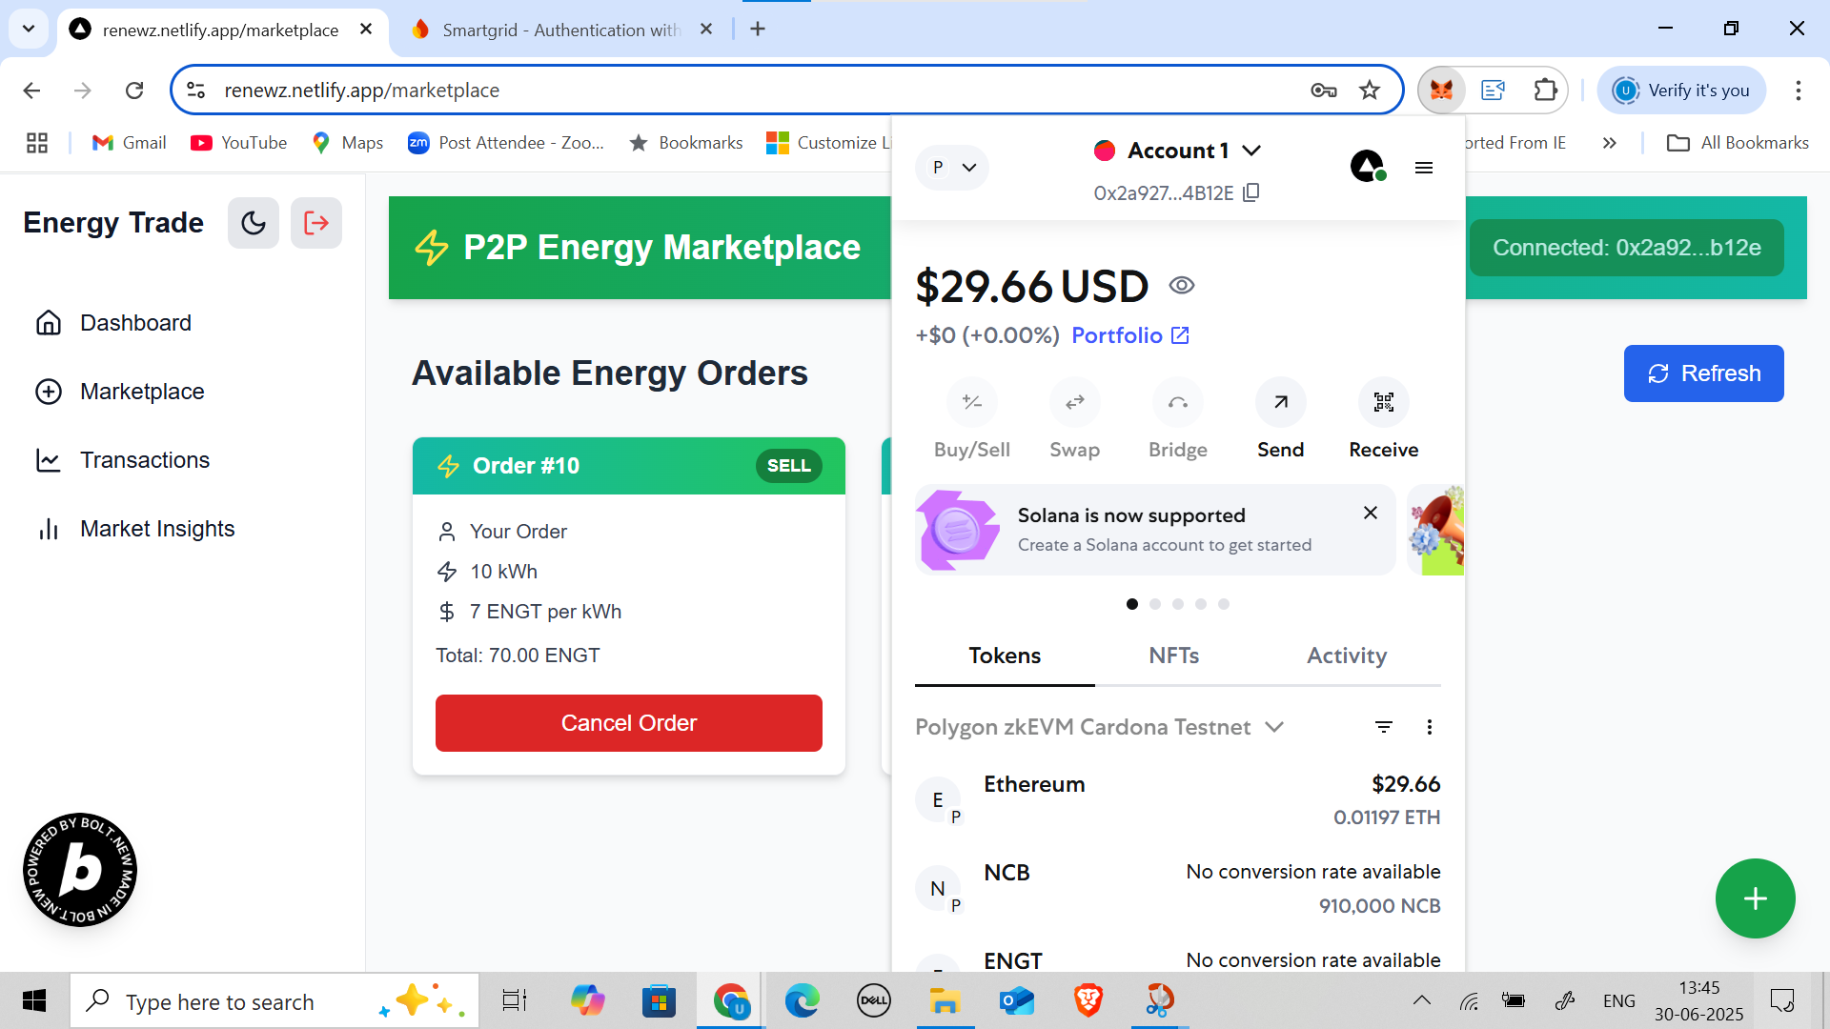Expand the Account 1 dropdown
Image resolution: width=1830 pixels, height=1029 pixels.
pyautogui.click(x=1252, y=151)
